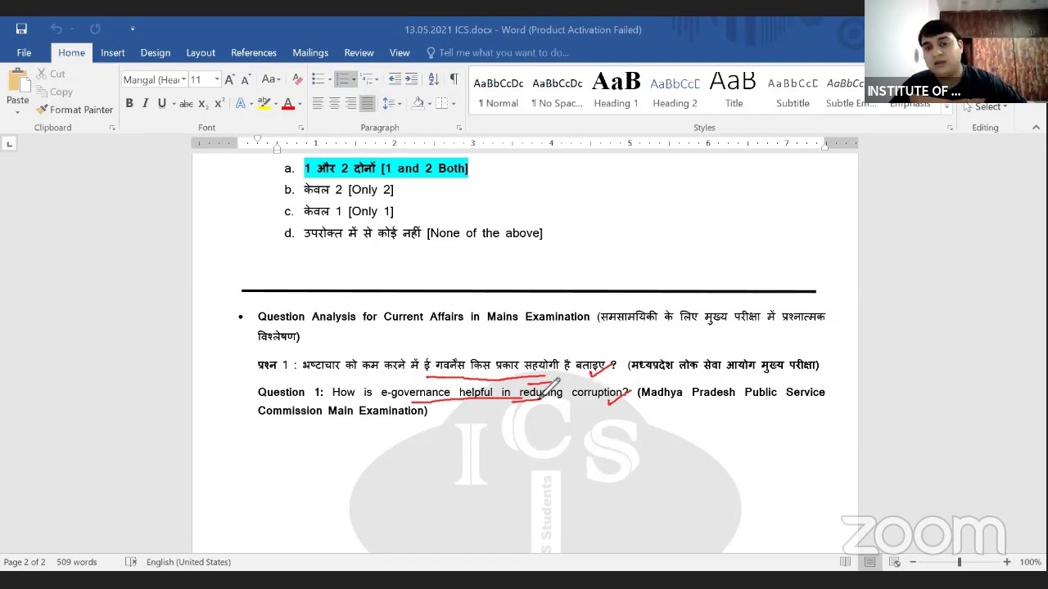The height and width of the screenshot is (589, 1048).
Task: Open the Layout tab
Action: tap(201, 52)
